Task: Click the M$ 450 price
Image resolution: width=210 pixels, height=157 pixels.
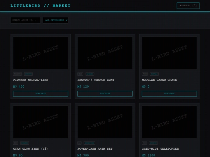Action: [19, 86]
